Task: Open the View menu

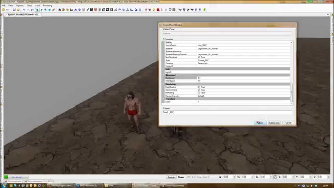Action: click(x=11, y=5)
